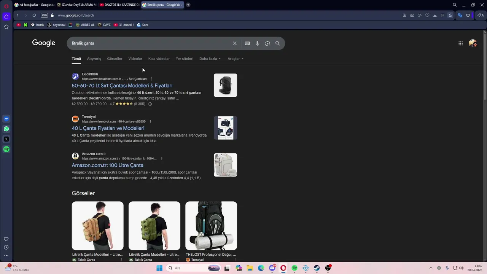The image size is (487, 274).
Task: Open the on-screen keyboard input tool in search bar
Action: [247, 43]
